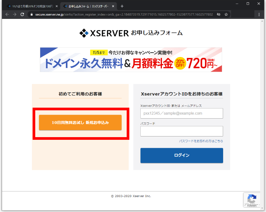Click the 10日間無料お試し 新規お申込み button
This screenshot has height=212, width=266.
(x=80, y=123)
